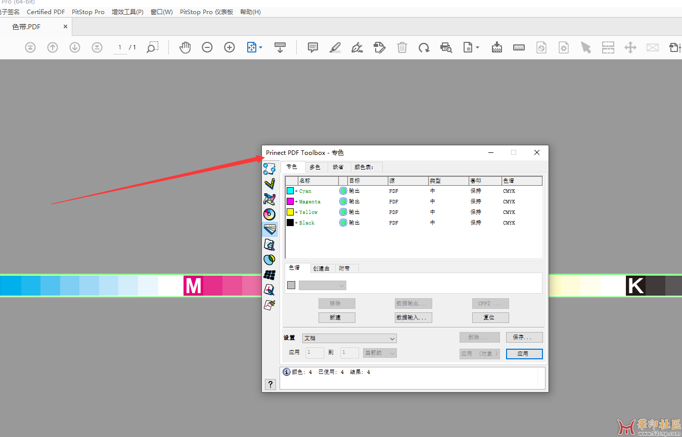Select the ruler measure tool in toolbar
Screen dimensions: 682x437
coord(519,47)
